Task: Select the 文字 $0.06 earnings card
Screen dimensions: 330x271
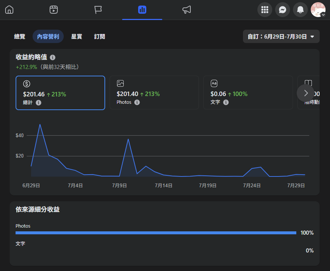Action: click(248, 93)
